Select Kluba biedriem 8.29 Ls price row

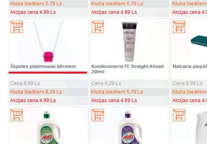pos(48,92)
